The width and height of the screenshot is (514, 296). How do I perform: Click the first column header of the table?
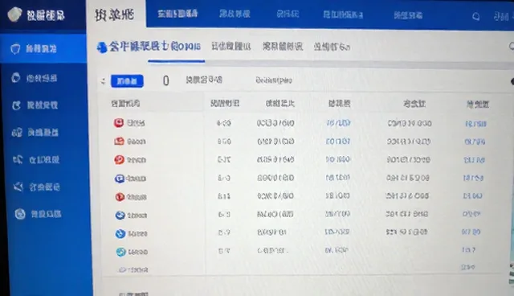[x=125, y=104]
